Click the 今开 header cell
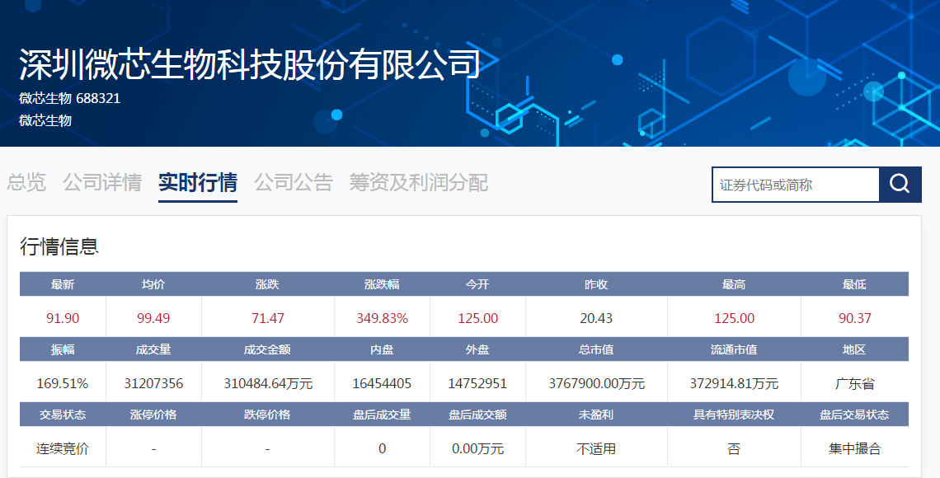Screen dimensions: 940x478 click(x=477, y=284)
